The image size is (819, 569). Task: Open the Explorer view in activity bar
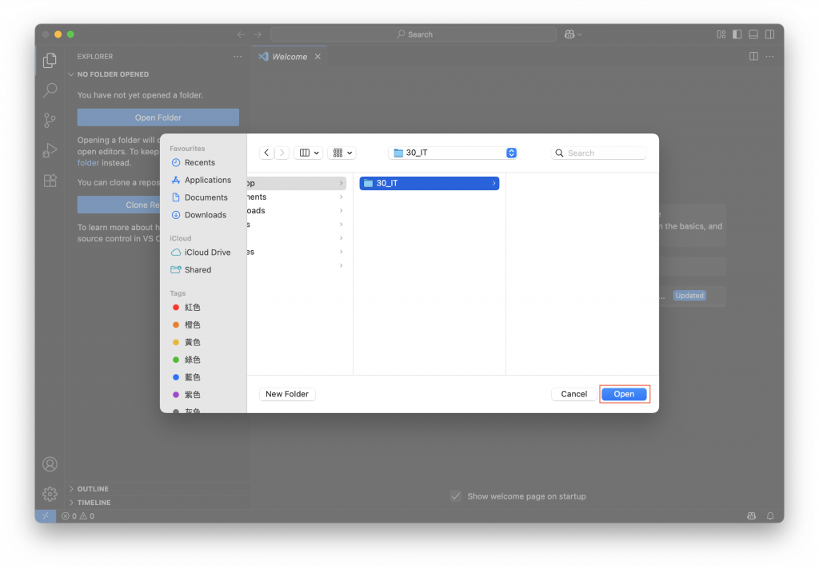(x=50, y=61)
